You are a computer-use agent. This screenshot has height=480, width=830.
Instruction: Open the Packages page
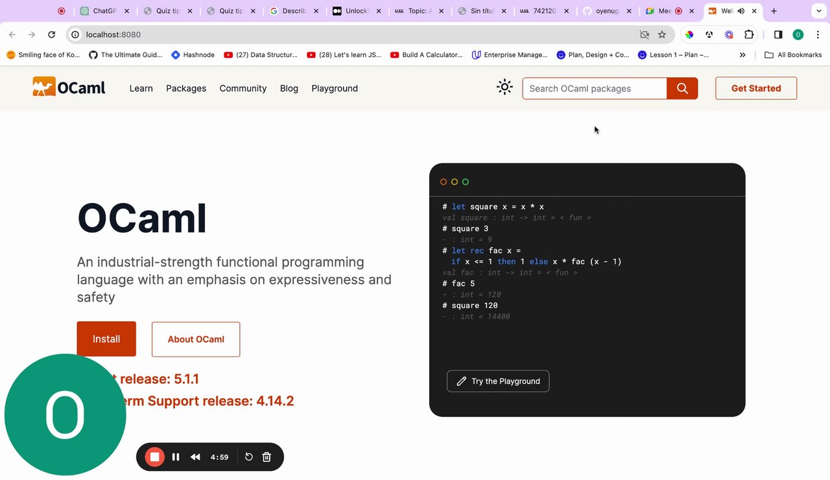tap(186, 88)
